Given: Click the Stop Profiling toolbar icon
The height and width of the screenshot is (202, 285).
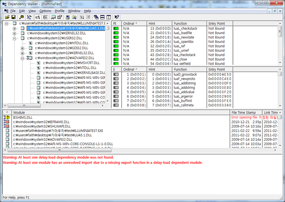Looking at the screenshot, I should click(88, 17).
